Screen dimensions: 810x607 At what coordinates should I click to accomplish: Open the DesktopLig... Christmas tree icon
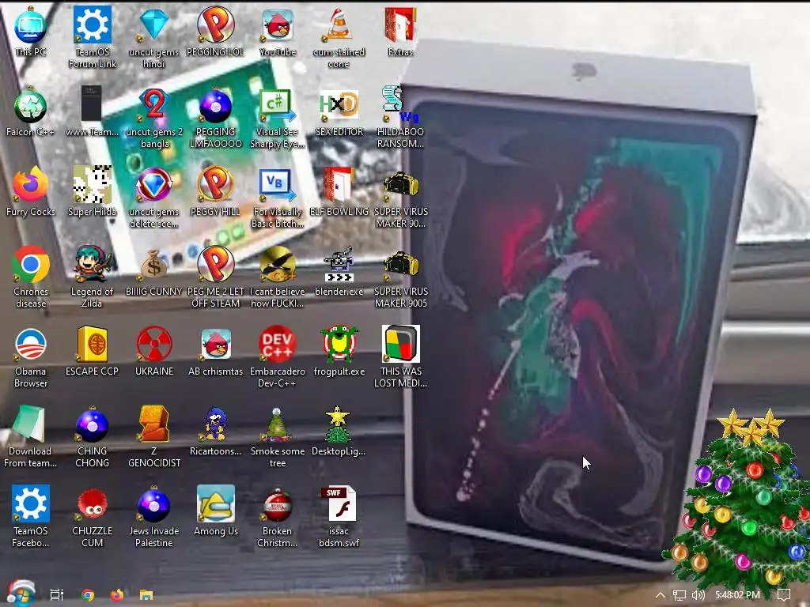tap(339, 432)
